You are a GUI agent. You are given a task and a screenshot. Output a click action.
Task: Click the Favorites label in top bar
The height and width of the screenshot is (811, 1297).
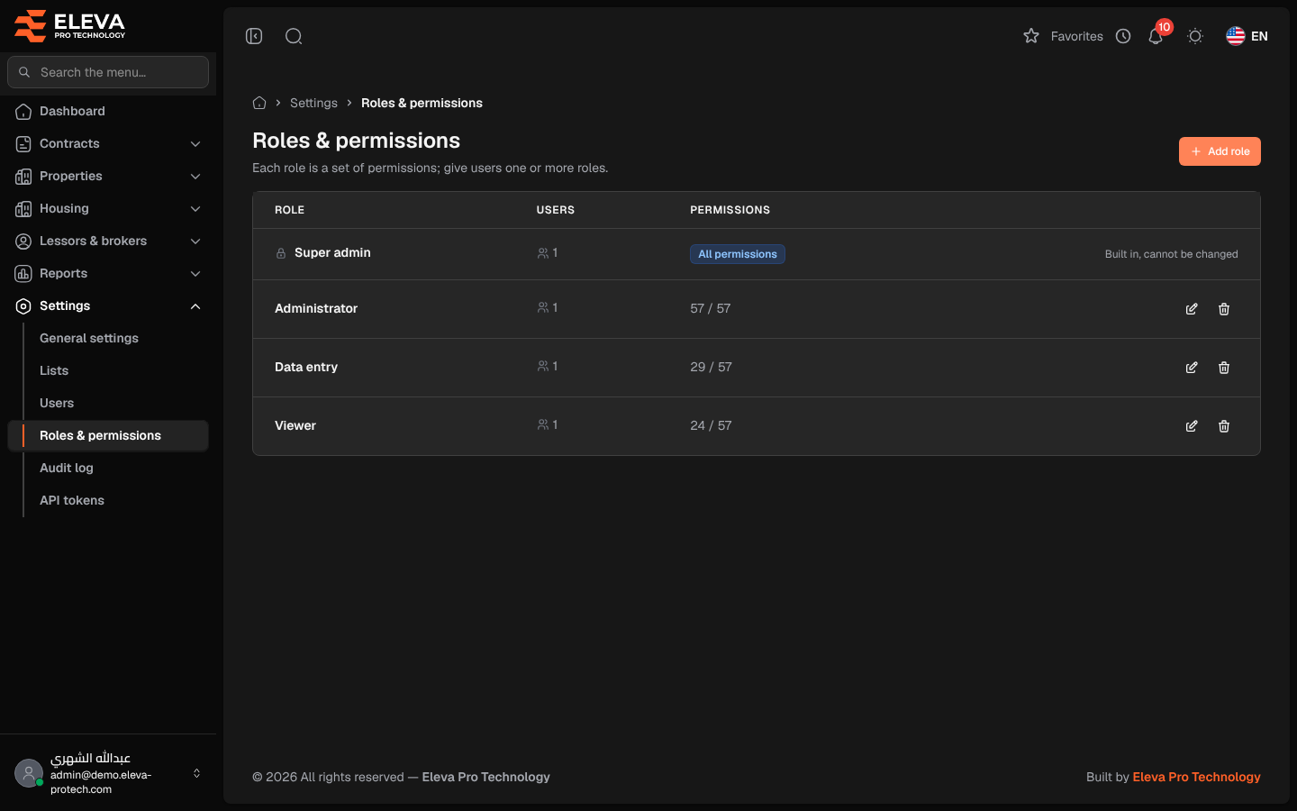click(1077, 36)
